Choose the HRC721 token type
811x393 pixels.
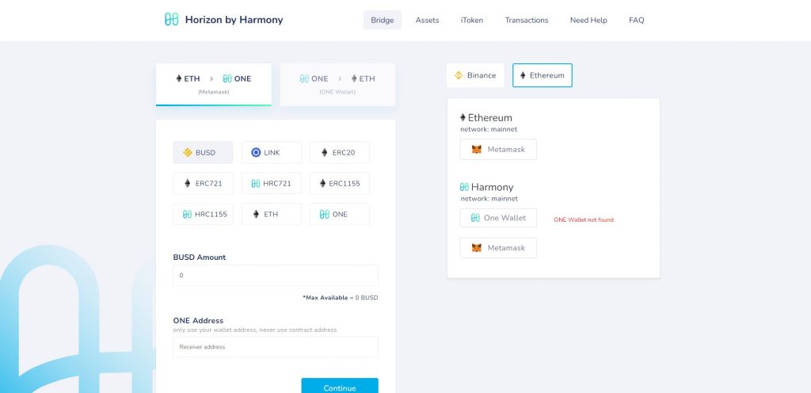tap(271, 183)
